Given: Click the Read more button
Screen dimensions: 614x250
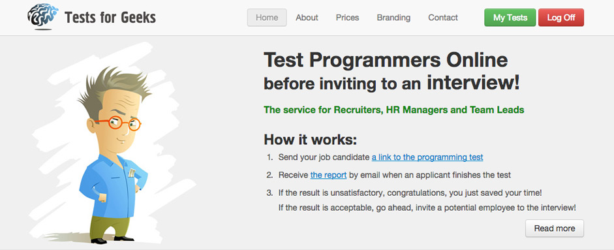Looking at the screenshot, I should [x=555, y=228].
